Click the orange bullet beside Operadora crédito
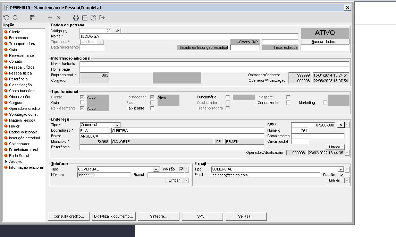 6,108
